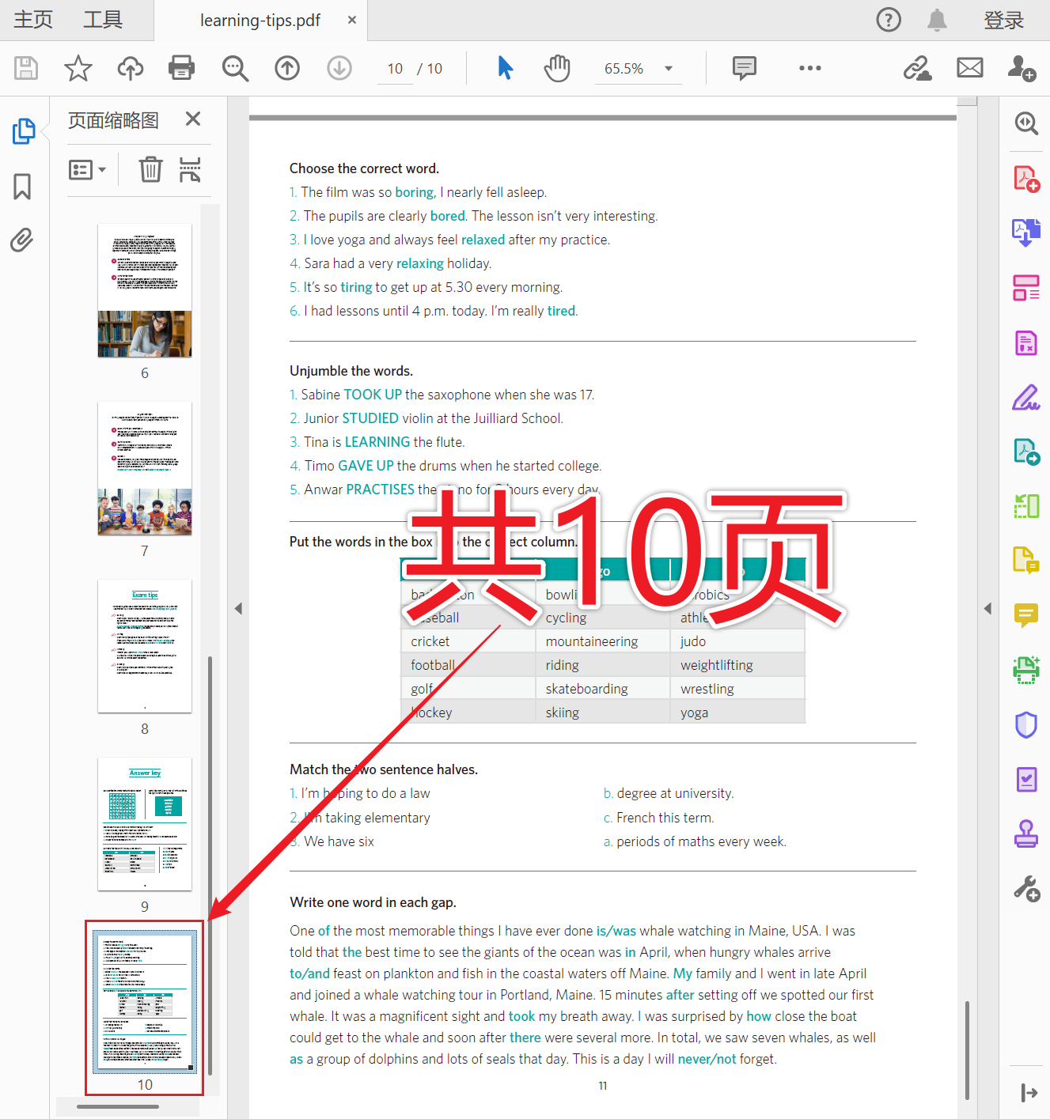Click the 登录 sign-in link
Screen dimensions: 1050x1119
[1003, 20]
